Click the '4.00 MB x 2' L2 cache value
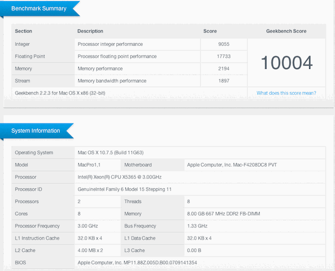 [90, 250]
